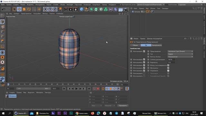
Task: Click the Undo arrow icon
Action: (4, 9)
